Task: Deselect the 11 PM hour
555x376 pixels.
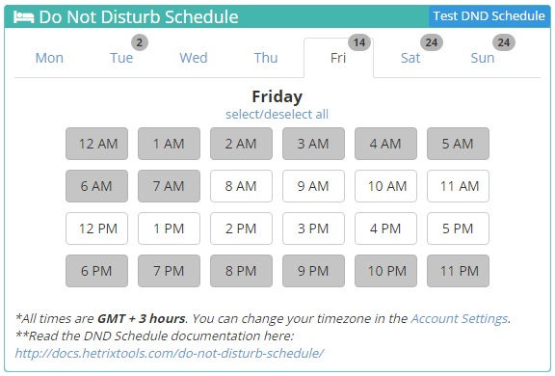Action: click(x=458, y=271)
